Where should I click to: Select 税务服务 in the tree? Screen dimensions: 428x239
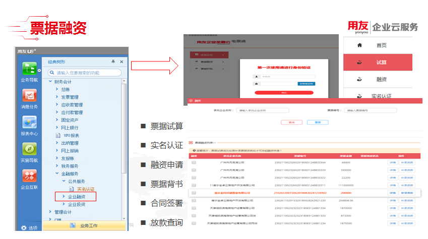[x=70, y=166]
